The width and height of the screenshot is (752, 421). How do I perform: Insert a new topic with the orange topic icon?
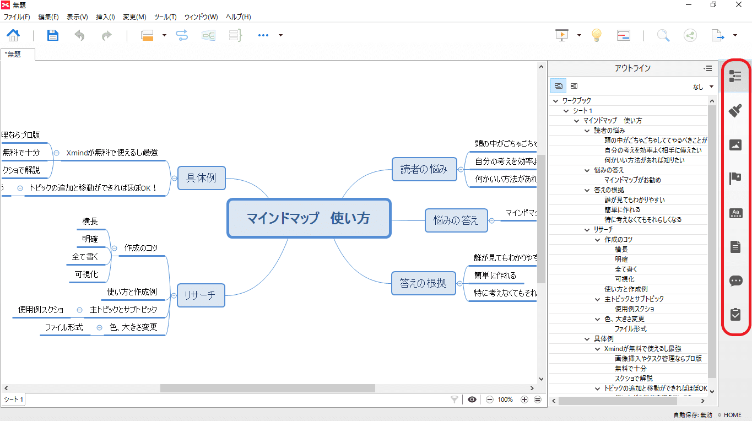click(x=147, y=35)
